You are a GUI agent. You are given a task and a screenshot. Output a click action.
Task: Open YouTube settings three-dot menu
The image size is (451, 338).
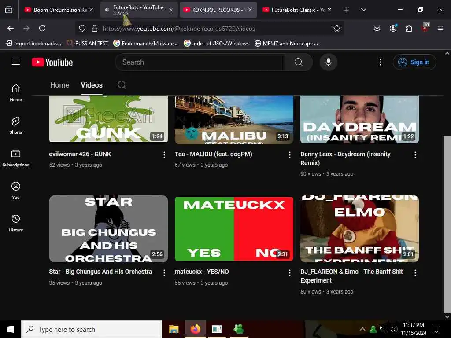coord(381,62)
